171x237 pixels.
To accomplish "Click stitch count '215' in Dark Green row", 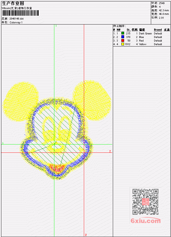I will click(x=128, y=33).
